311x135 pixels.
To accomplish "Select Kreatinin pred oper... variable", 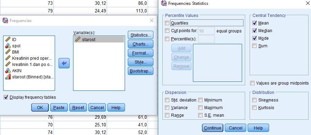I will coord(29,58).
